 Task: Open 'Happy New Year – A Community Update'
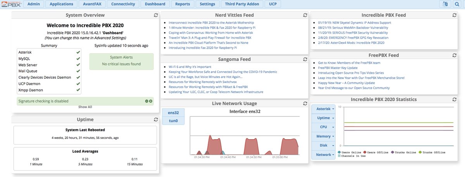click(x=346, y=83)
